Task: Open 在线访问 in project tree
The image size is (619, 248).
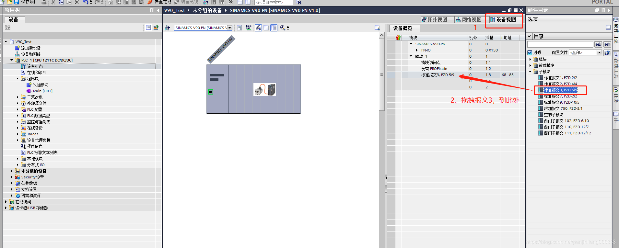Action: [x=23, y=202]
